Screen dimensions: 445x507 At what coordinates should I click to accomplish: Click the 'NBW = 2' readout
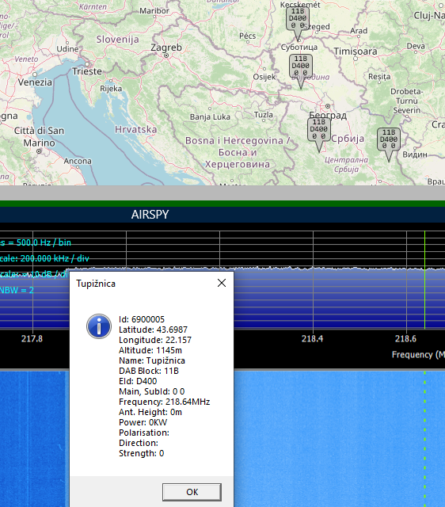17,290
